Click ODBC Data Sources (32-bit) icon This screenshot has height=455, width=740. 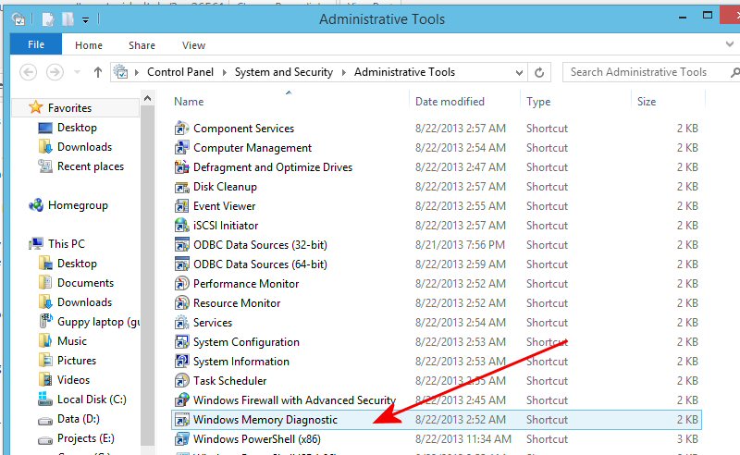click(181, 245)
